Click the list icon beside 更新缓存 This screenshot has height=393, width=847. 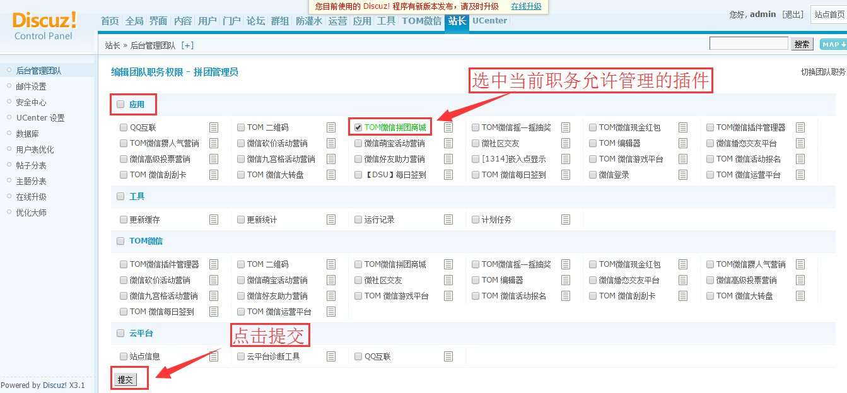pyautogui.click(x=214, y=220)
